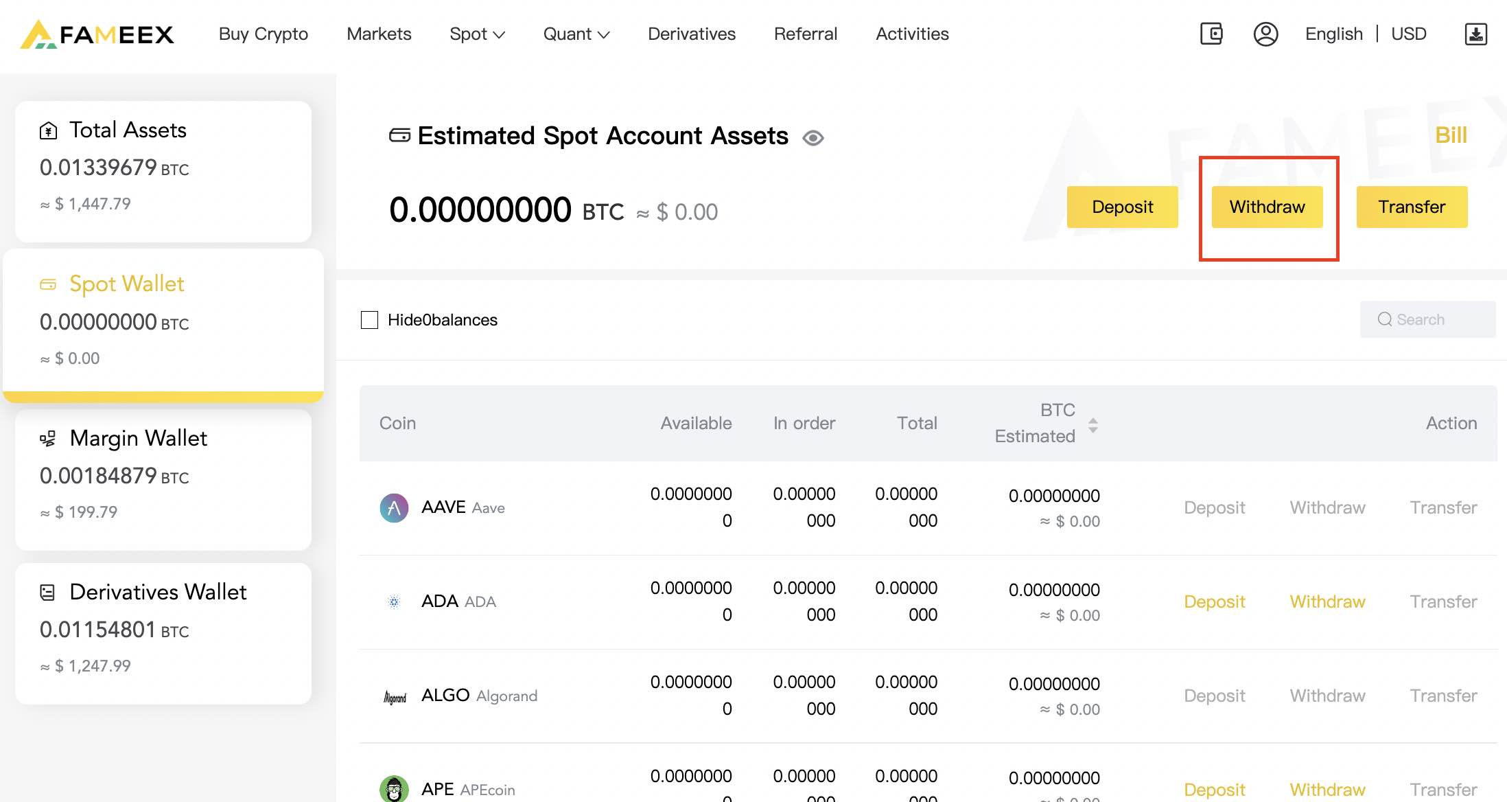This screenshot has height=802, width=1507.
Task: Open the wallet icon in header
Action: coord(1211,34)
